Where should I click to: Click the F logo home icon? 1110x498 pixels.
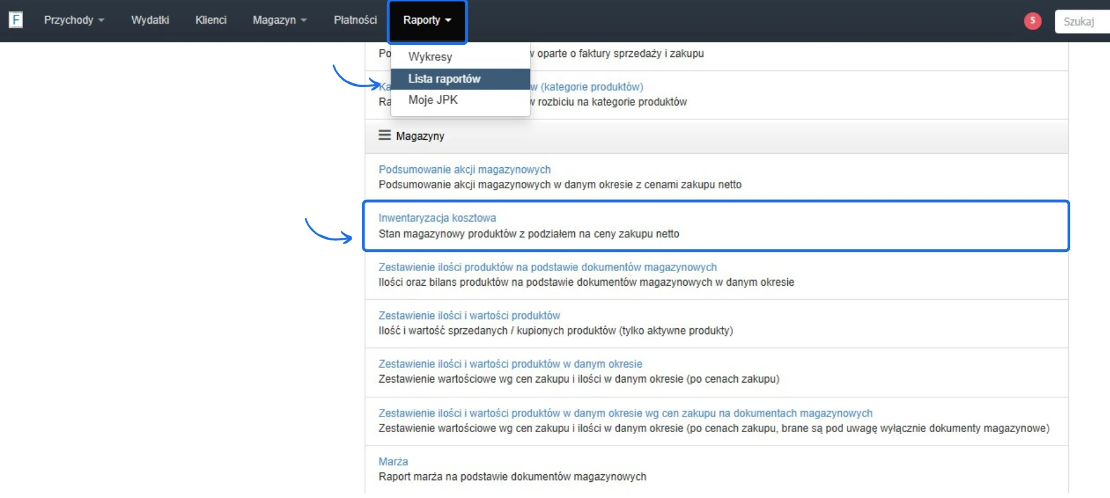(16, 20)
